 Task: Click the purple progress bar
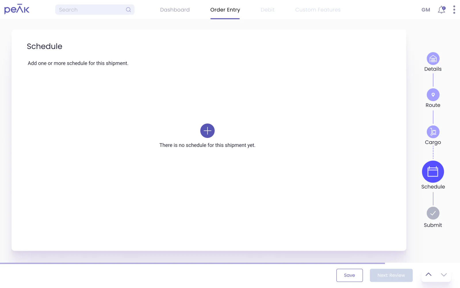click(192, 263)
